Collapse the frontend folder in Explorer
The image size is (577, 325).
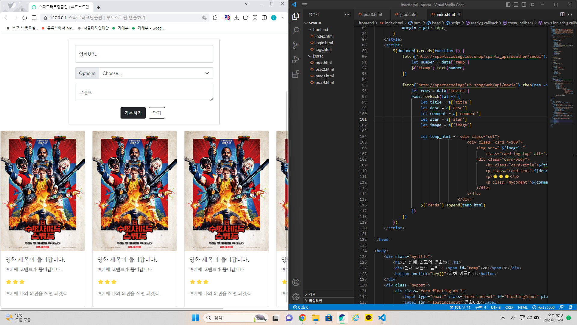pyautogui.click(x=328, y=29)
